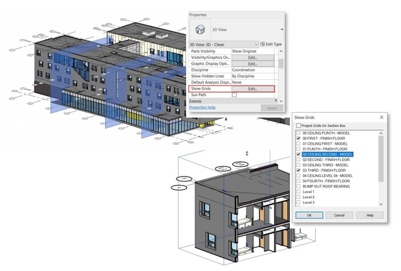This screenshot has width=401, height=271.
Task: Select the BUMP OUT ROOF BEARING list item
Action: [x=326, y=186]
